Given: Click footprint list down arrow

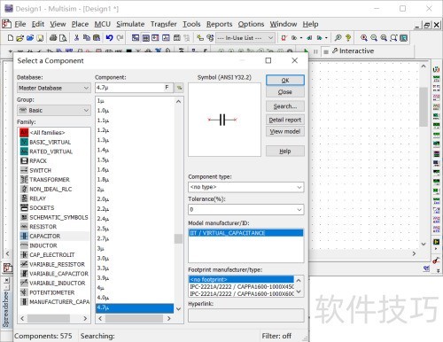Looking at the screenshot, I should [x=299, y=292].
